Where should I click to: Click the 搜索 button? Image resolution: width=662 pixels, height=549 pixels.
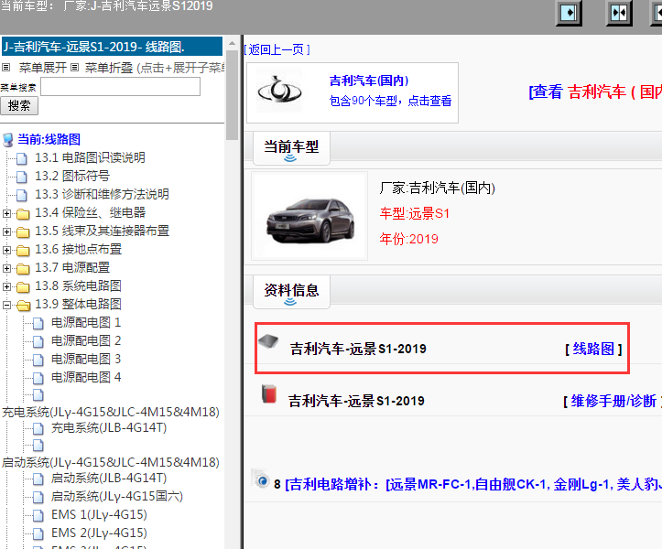[19, 105]
